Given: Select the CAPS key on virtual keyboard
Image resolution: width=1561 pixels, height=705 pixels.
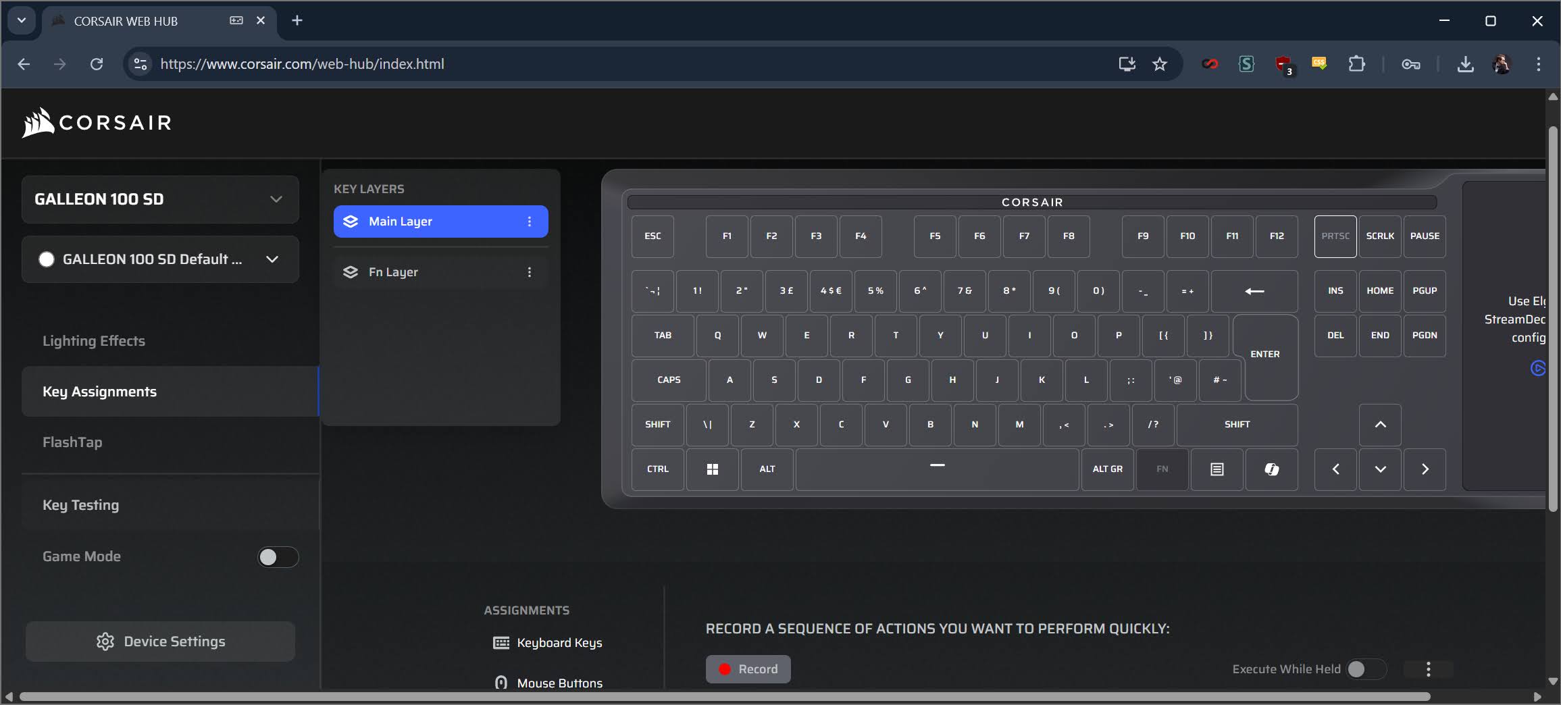Looking at the screenshot, I should 669,380.
